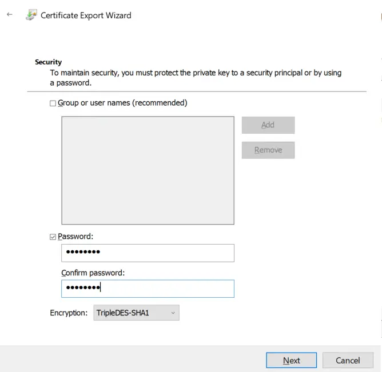
Task: Click the bold Security heading
Action: point(48,62)
